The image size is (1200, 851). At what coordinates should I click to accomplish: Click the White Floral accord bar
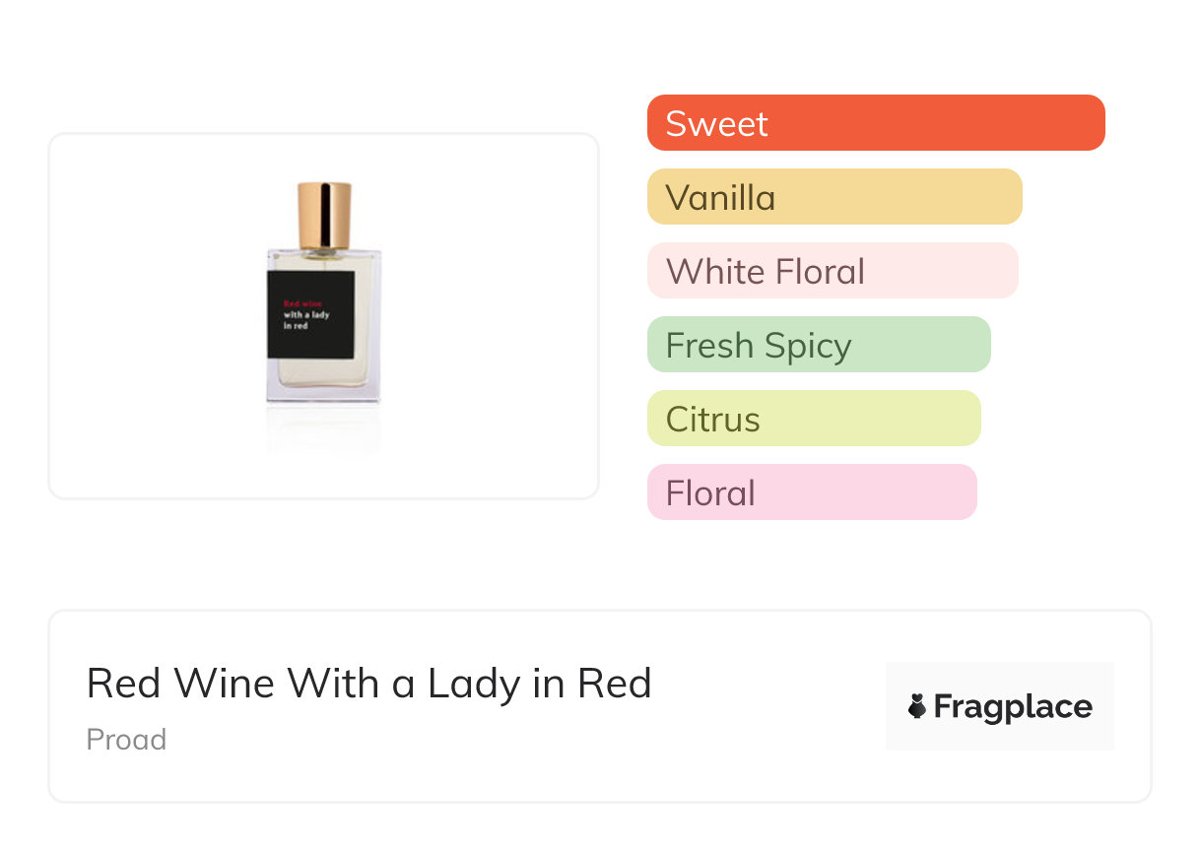click(832, 271)
